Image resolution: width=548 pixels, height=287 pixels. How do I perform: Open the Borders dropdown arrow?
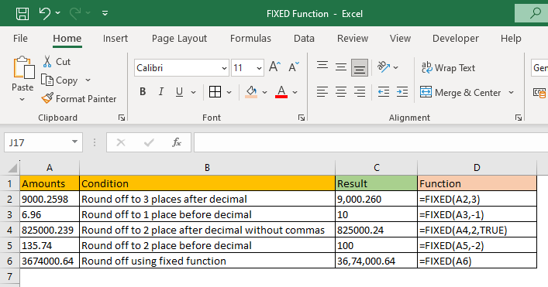(229, 92)
